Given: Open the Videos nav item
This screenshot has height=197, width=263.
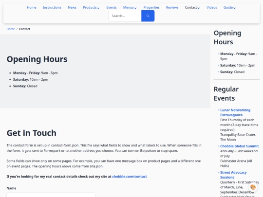Looking at the screenshot, I should point(212,7).
